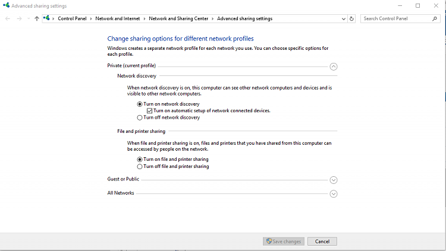Click the Advanced sharing settings title bar icon

pos(7,5)
